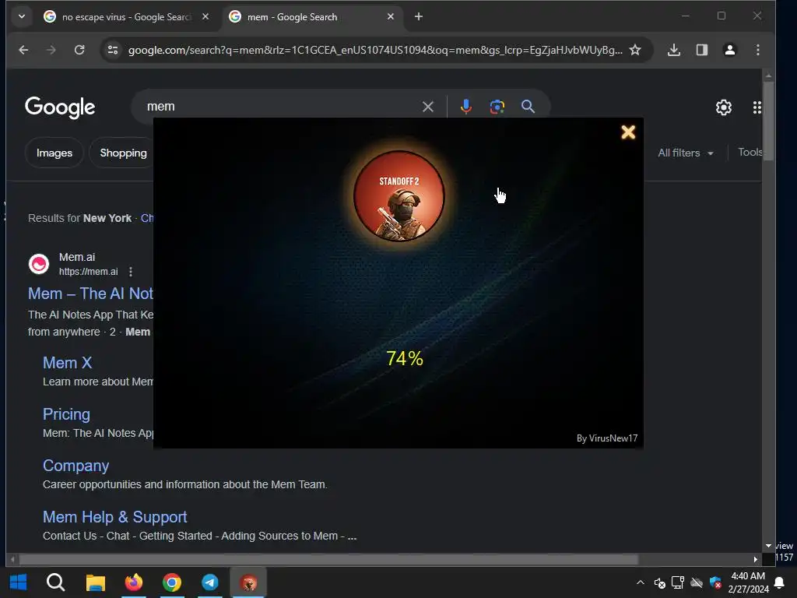Search by image with Google Lens icon
The image size is (797, 598).
pyautogui.click(x=497, y=106)
